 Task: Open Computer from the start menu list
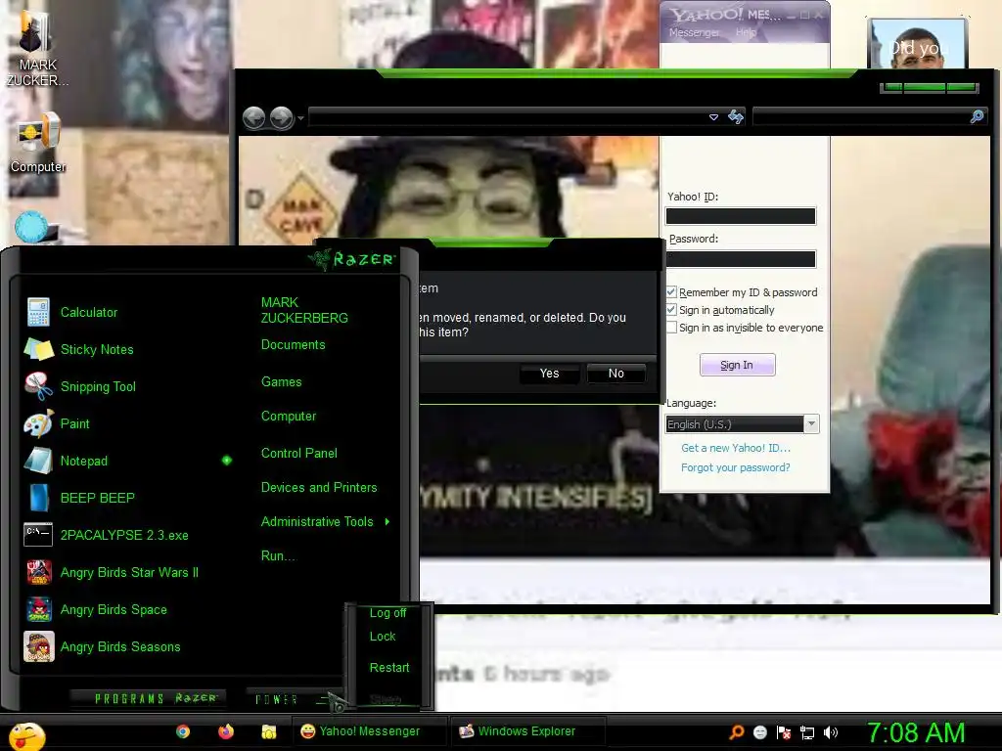pyautogui.click(x=289, y=417)
